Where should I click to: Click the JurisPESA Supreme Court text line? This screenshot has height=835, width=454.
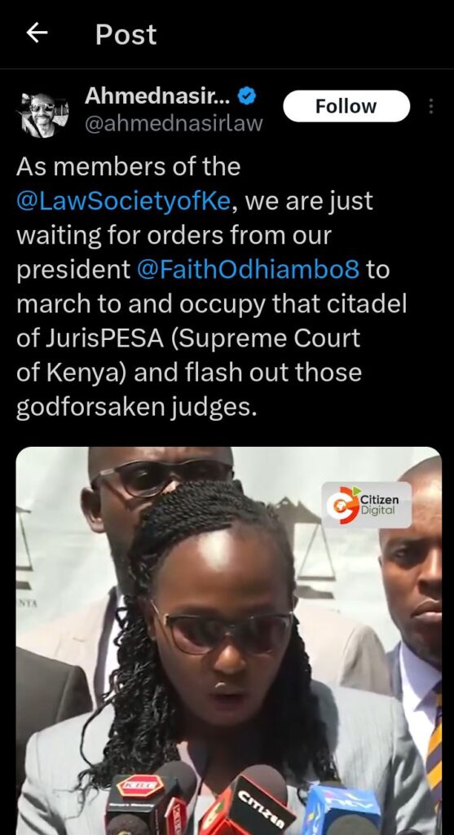click(x=188, y=338)
